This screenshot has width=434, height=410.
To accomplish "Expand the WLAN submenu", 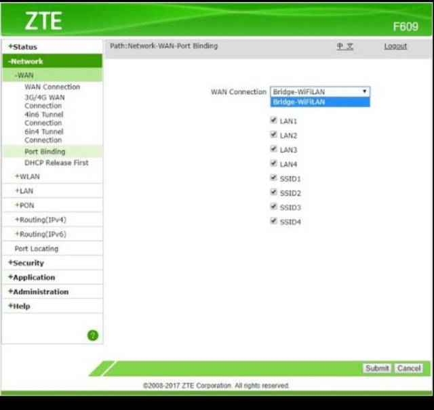I will (x=53, y=176).
